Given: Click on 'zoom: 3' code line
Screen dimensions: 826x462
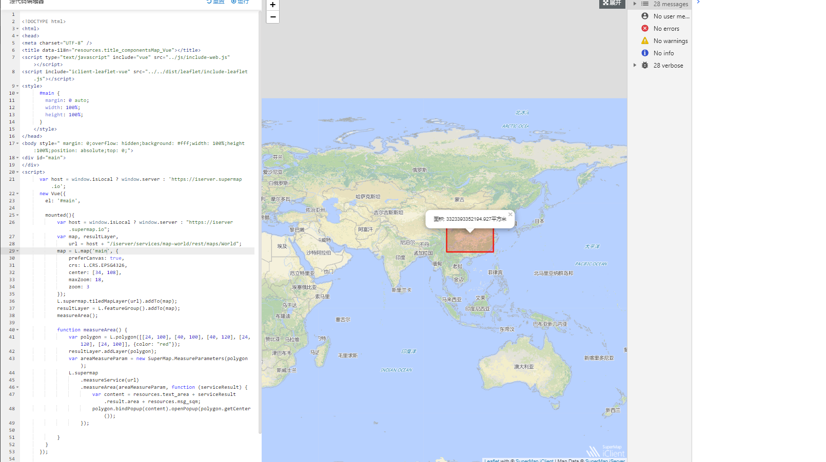Looking at the screenshot, I should [79, 287].
